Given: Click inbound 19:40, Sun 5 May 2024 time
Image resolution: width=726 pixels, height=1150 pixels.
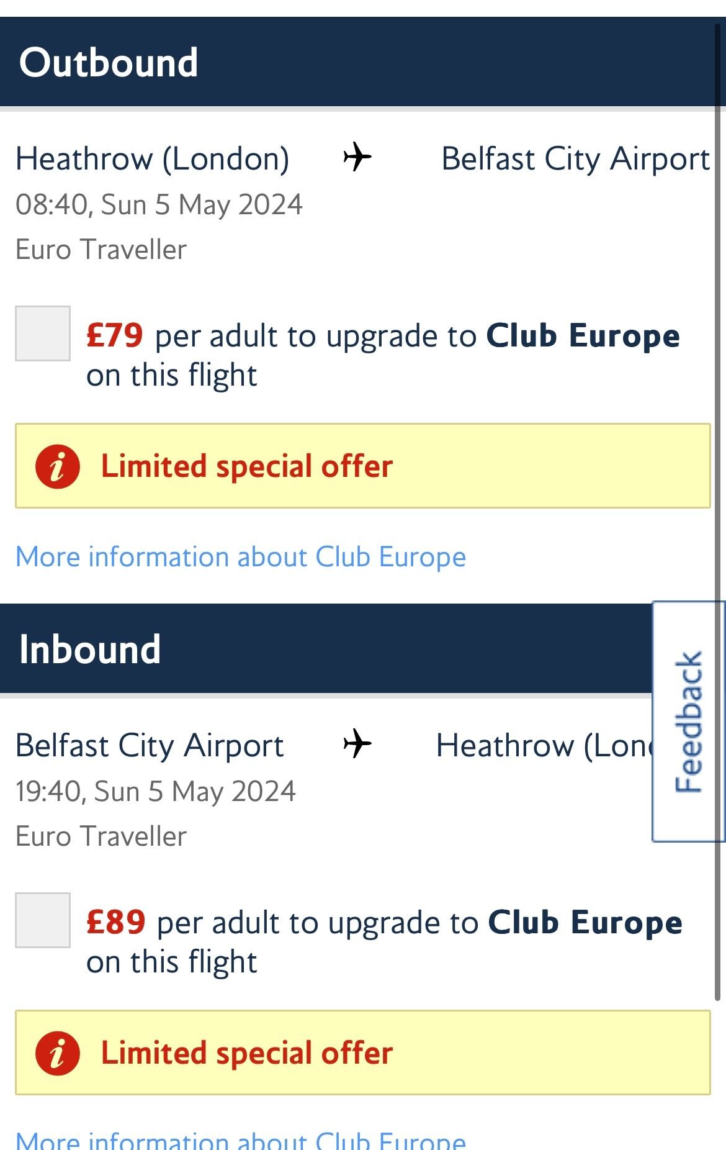Looking at the screenshot, I should 156,792.
